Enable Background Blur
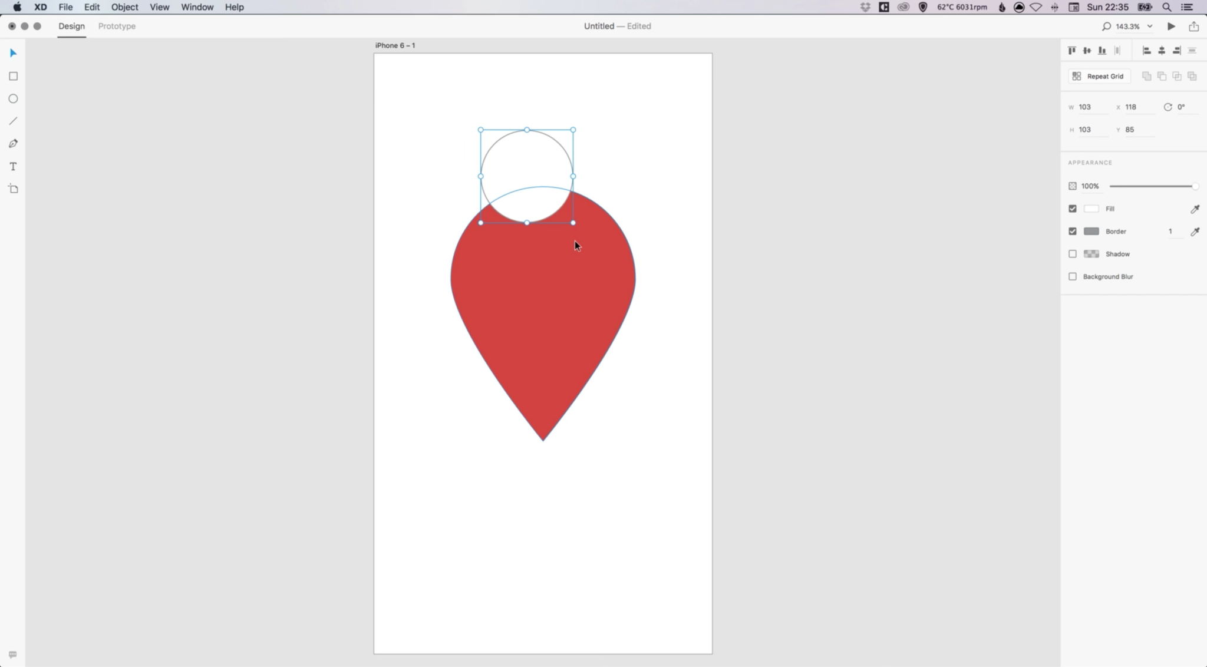Viewport: 1207px width, 667px height. point(1073,276)
